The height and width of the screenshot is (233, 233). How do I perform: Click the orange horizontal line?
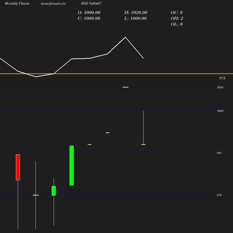(116, 74)
